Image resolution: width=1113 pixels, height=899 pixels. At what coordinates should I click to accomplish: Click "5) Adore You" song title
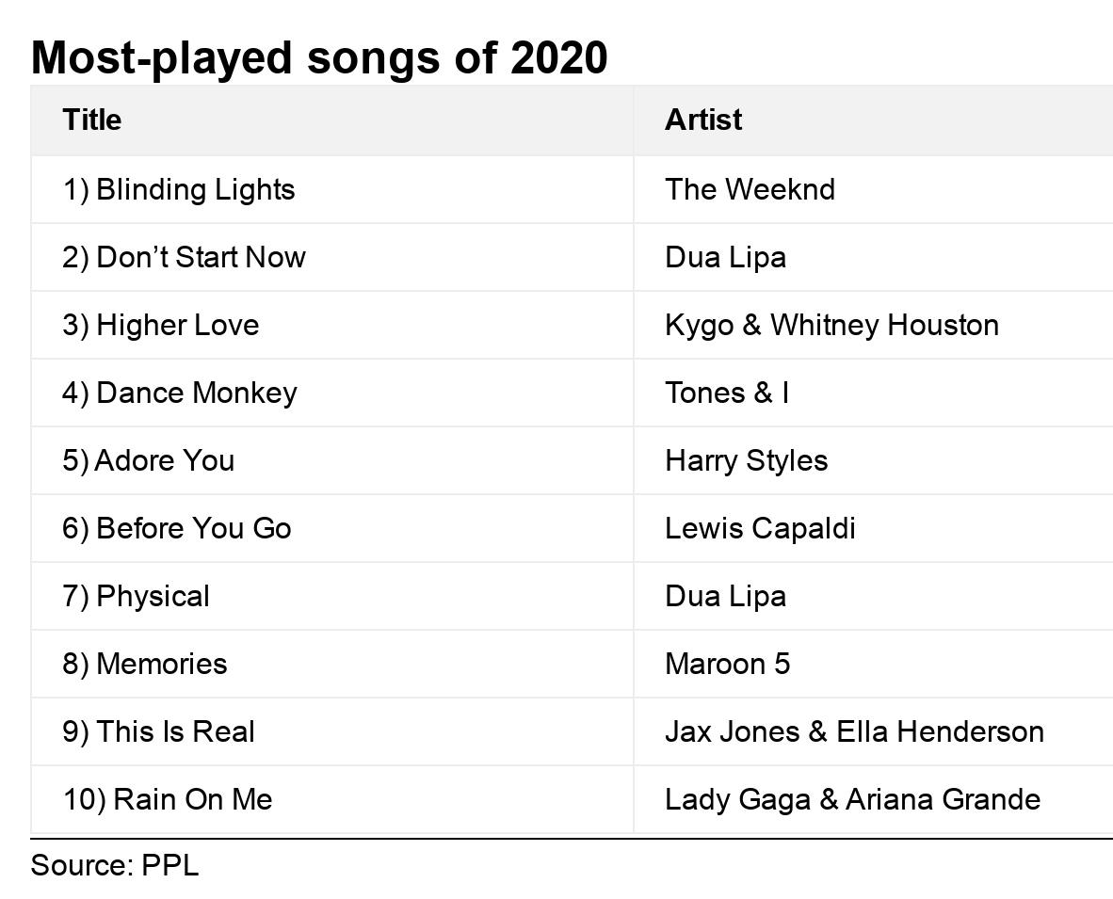pyautogui.click(x=149, y=460)
